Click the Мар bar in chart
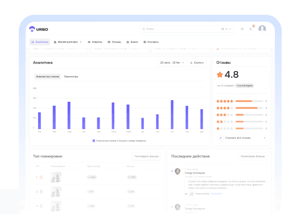Image resolution: width=301 pixels, height=216 pixels. pyautogui.click(x=69, y=115)
